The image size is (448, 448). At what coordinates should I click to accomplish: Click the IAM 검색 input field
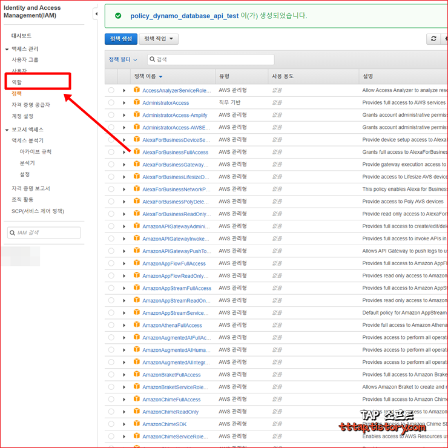coord(44,232)
